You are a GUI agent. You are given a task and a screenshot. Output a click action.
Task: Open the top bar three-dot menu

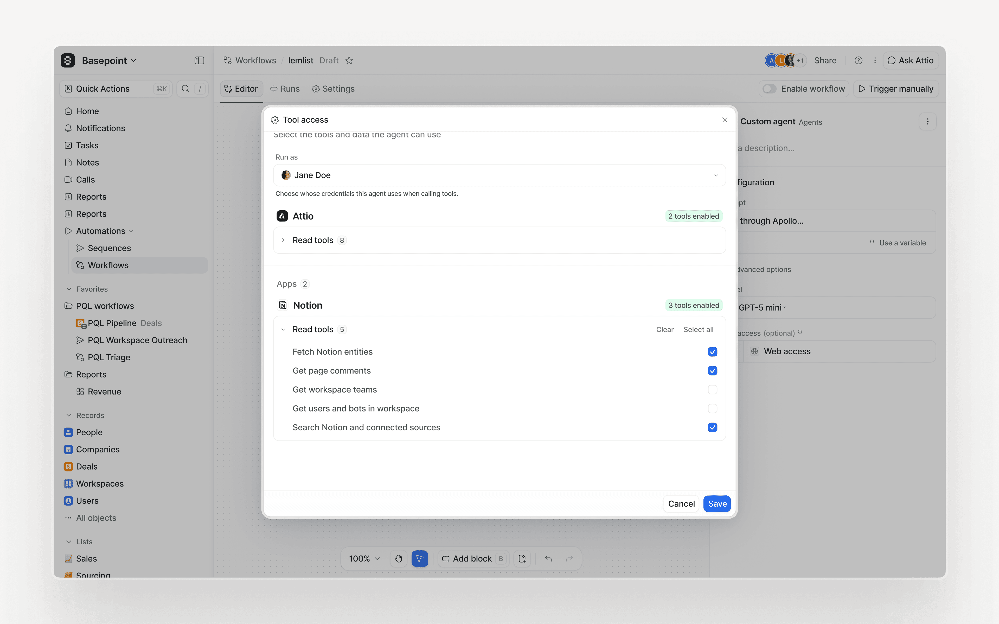875,60
